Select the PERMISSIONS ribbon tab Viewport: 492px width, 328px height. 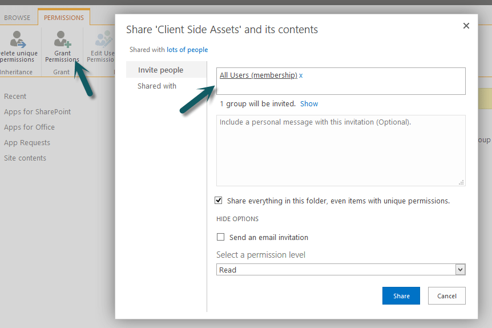(64, 18)
